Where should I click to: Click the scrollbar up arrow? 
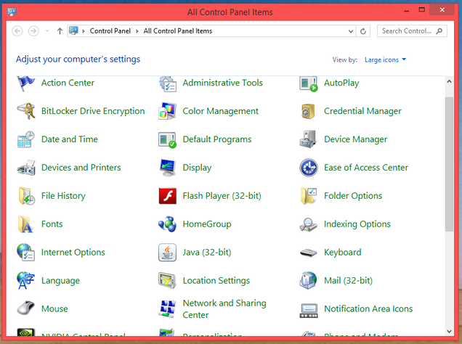pos(449,81)
